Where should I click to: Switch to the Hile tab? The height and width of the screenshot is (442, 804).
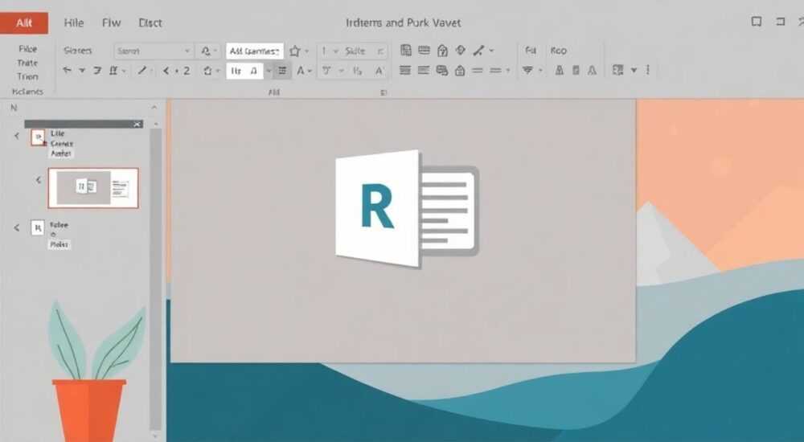click(74, 23)
